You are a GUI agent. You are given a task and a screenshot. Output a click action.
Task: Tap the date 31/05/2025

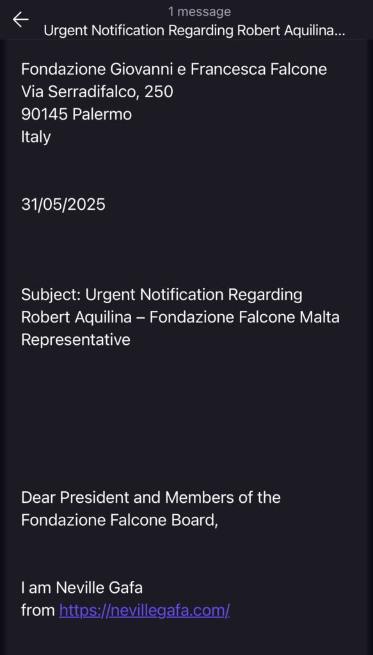click(63, 204)
